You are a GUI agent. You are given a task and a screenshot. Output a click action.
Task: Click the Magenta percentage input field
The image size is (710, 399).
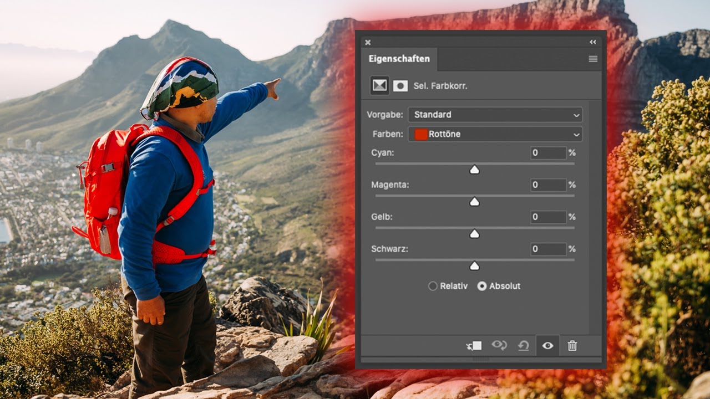pyautogui.click(x=548, y=185)
